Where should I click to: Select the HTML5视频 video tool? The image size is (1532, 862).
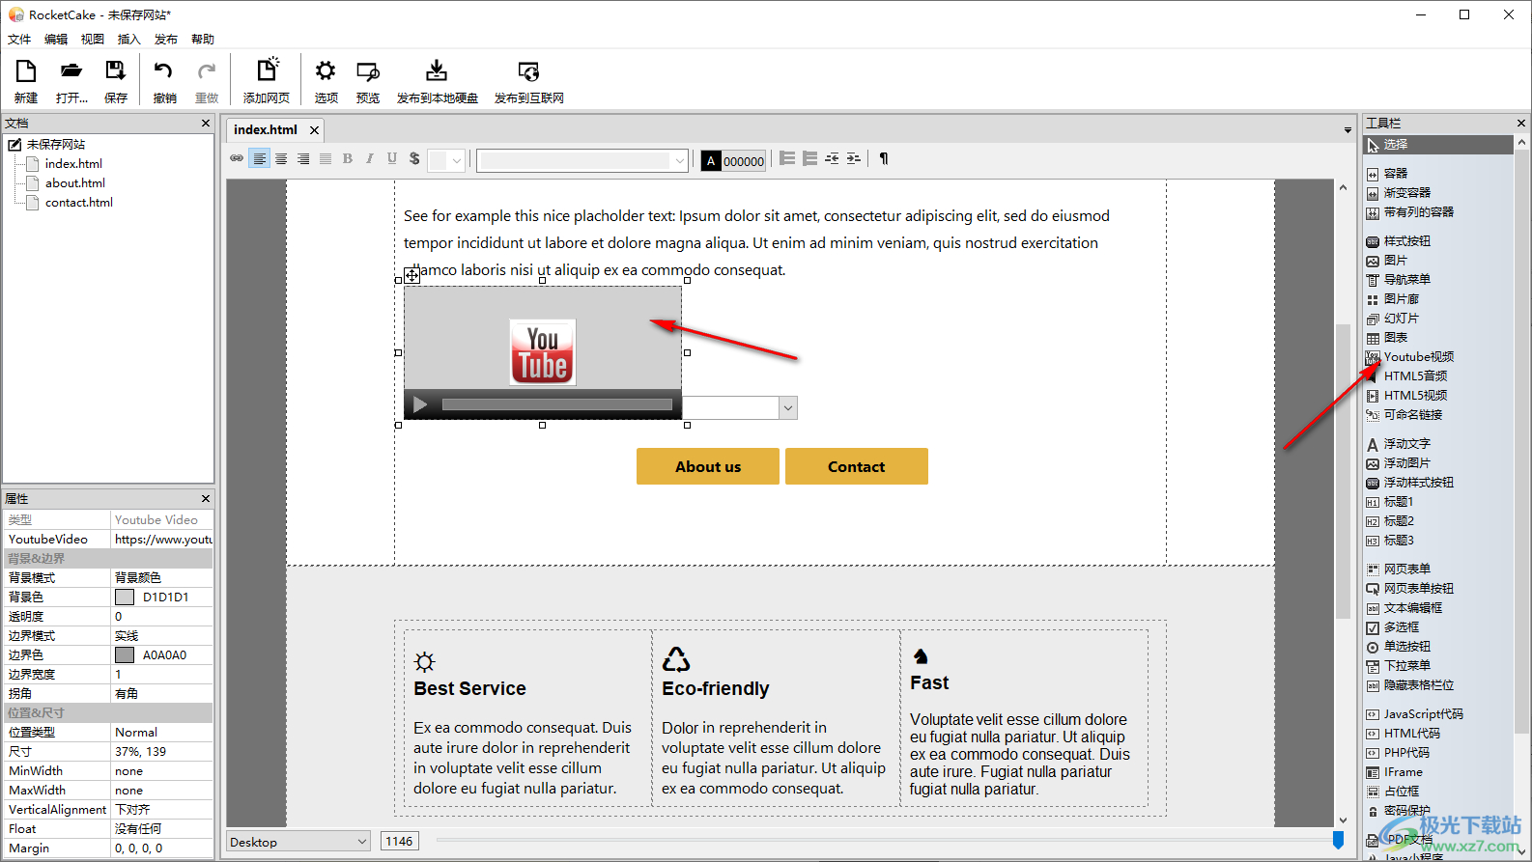(x=1415, y=396)
